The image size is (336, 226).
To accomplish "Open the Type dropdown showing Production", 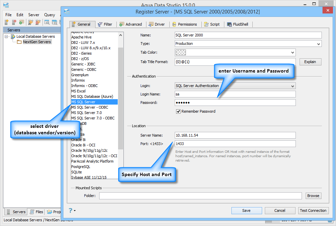I will (248, 44).
